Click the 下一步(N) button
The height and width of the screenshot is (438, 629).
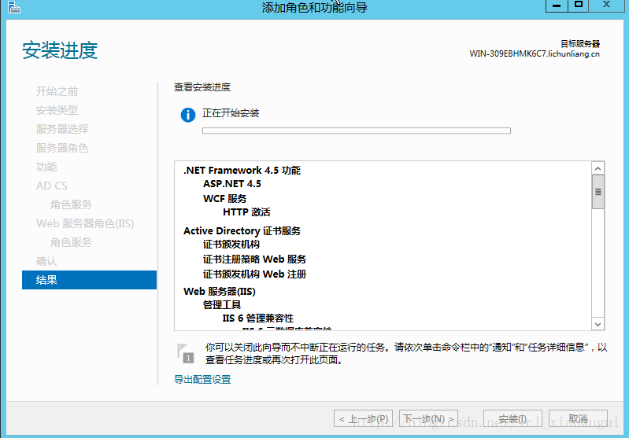428,419
